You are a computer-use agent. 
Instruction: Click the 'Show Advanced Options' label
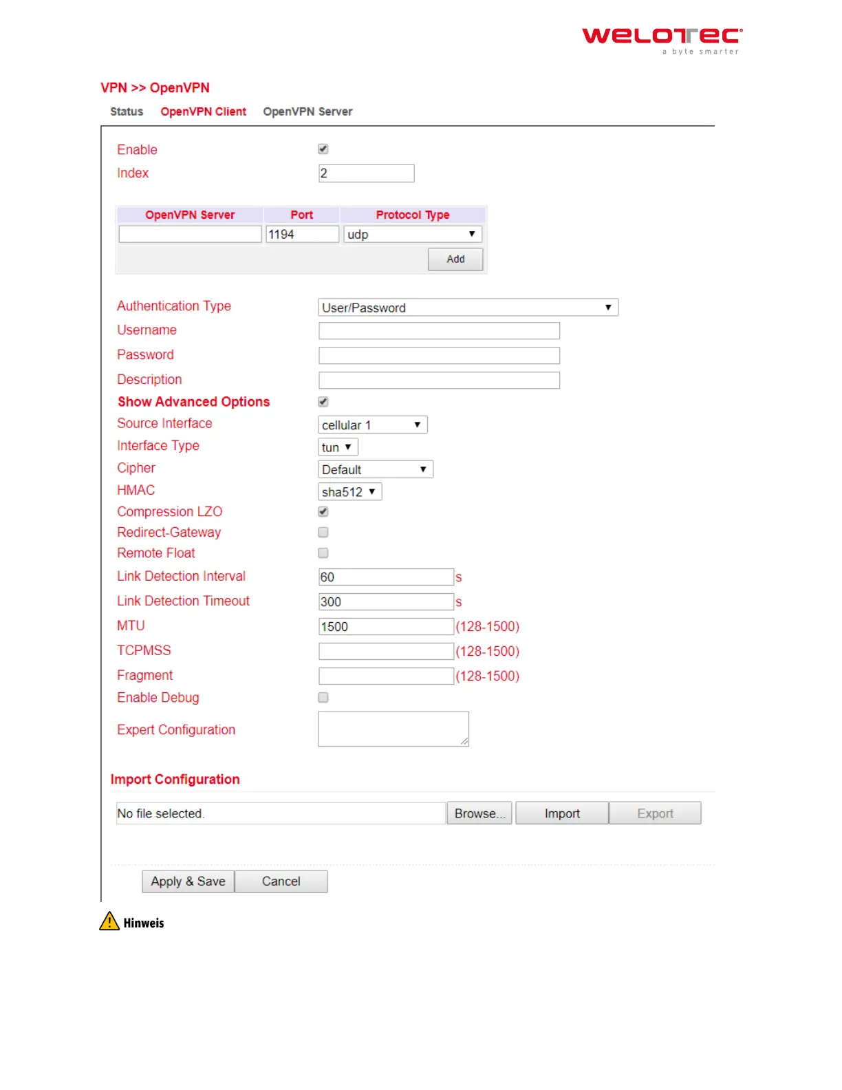(193, 402)
